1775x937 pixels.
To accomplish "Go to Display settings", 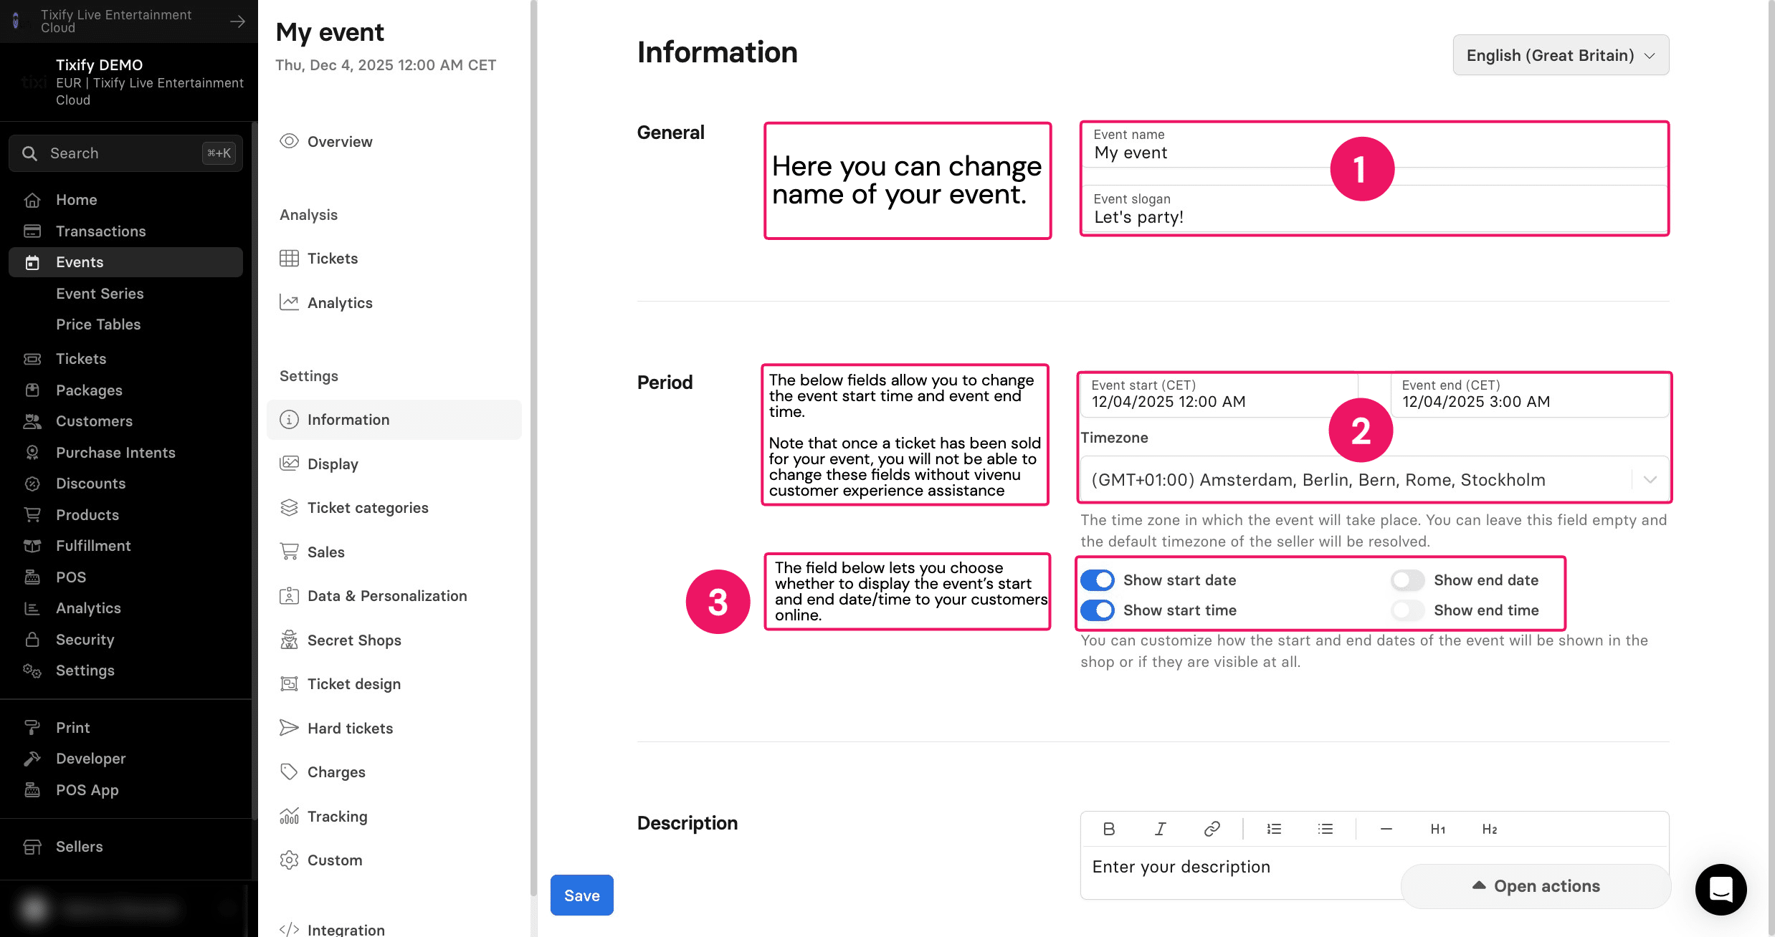I will [394, 463].
